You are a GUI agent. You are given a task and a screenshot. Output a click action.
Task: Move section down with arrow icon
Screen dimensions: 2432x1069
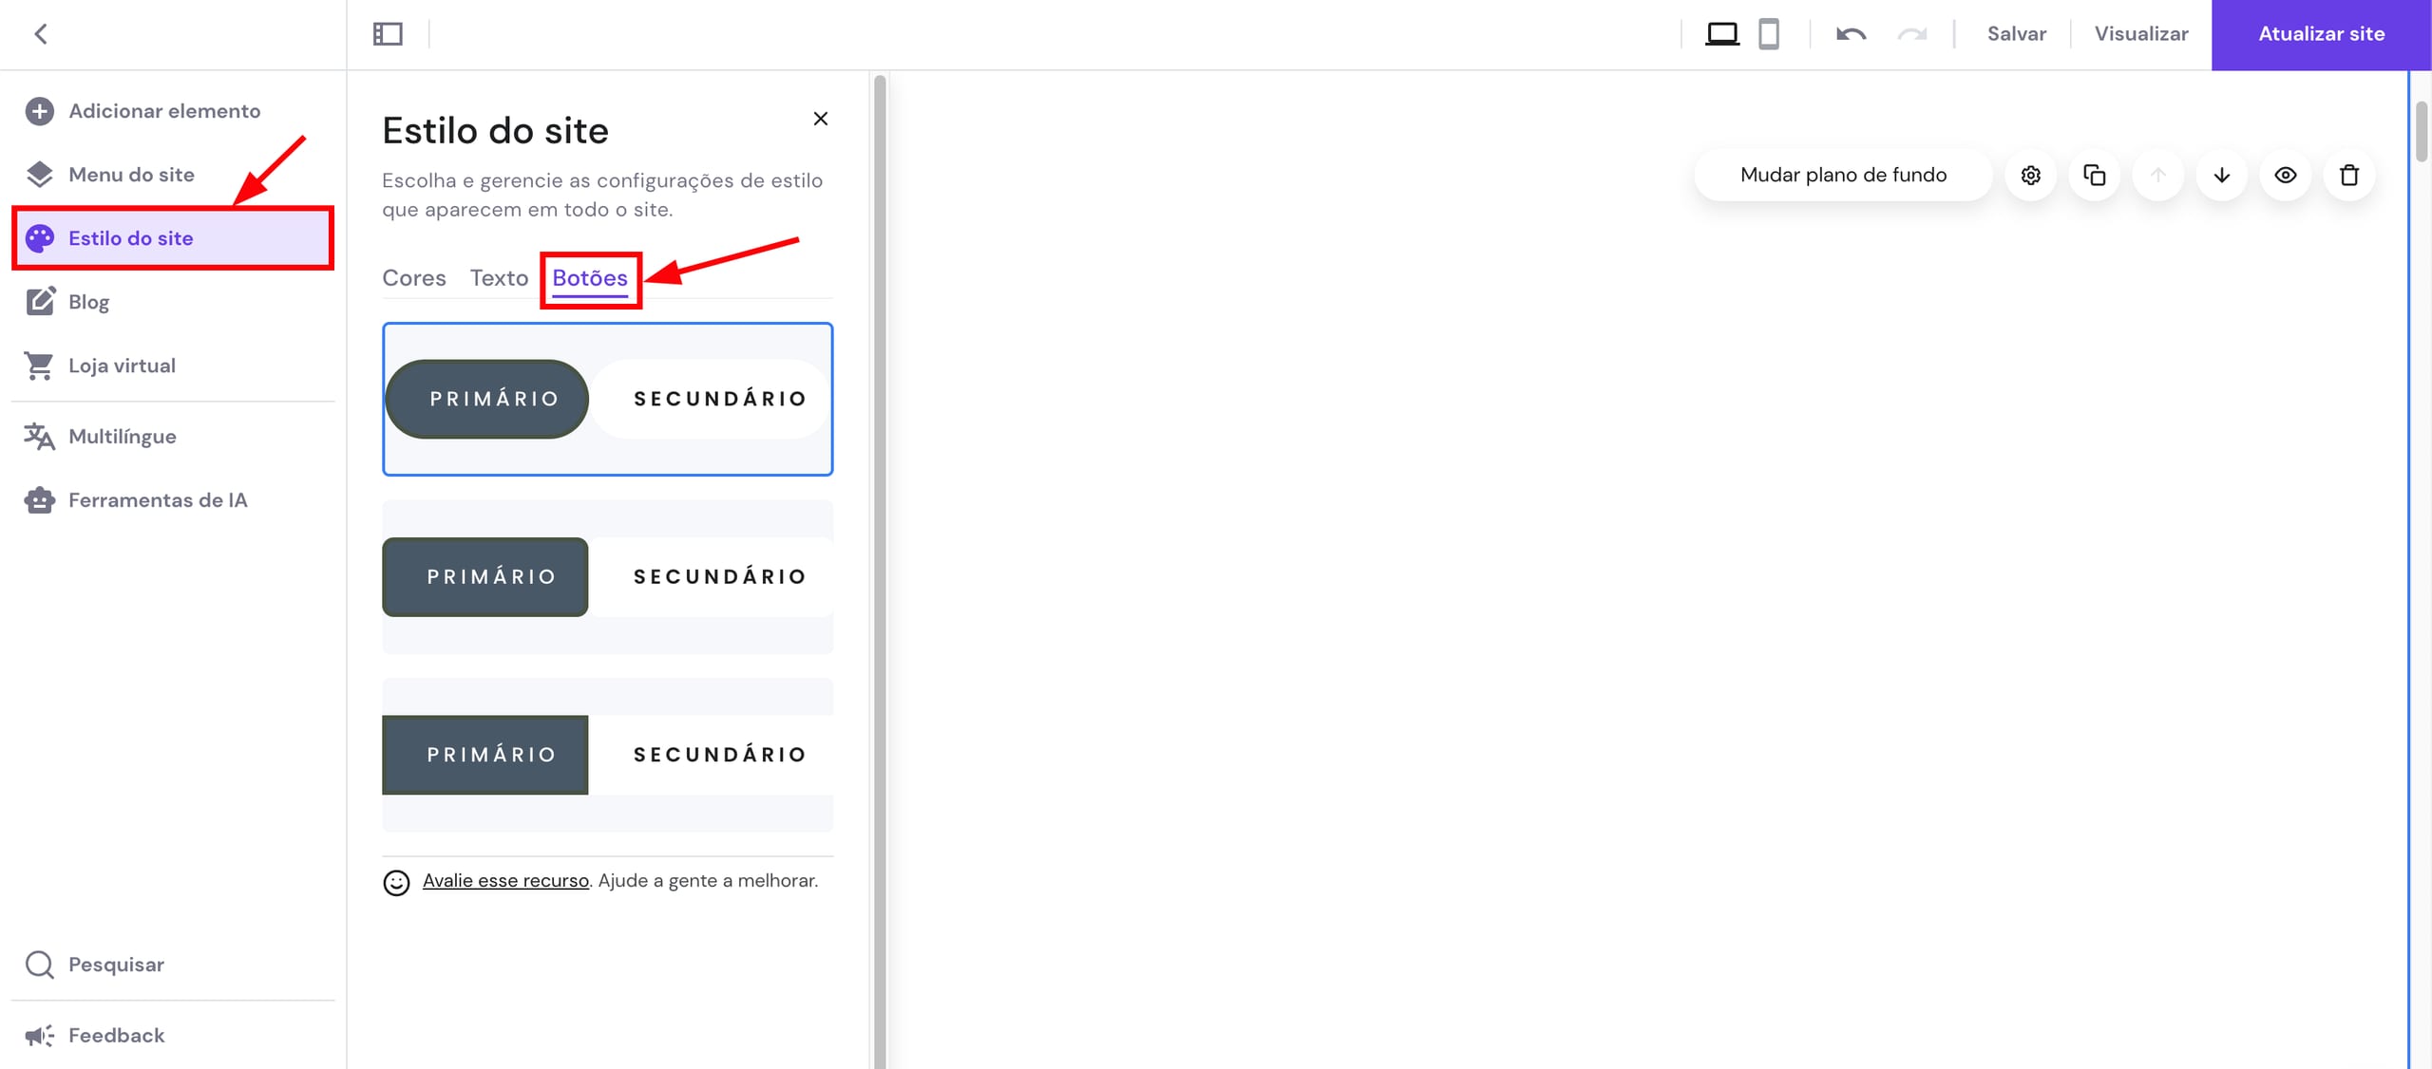pyautogui.click(x=2221, y=175)
